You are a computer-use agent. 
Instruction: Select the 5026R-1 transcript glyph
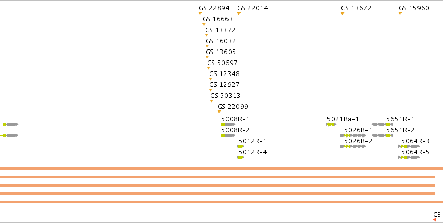click(353, 135)
